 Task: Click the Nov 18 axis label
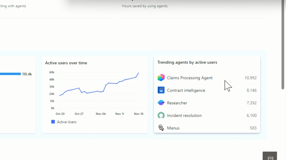(139, 114)
